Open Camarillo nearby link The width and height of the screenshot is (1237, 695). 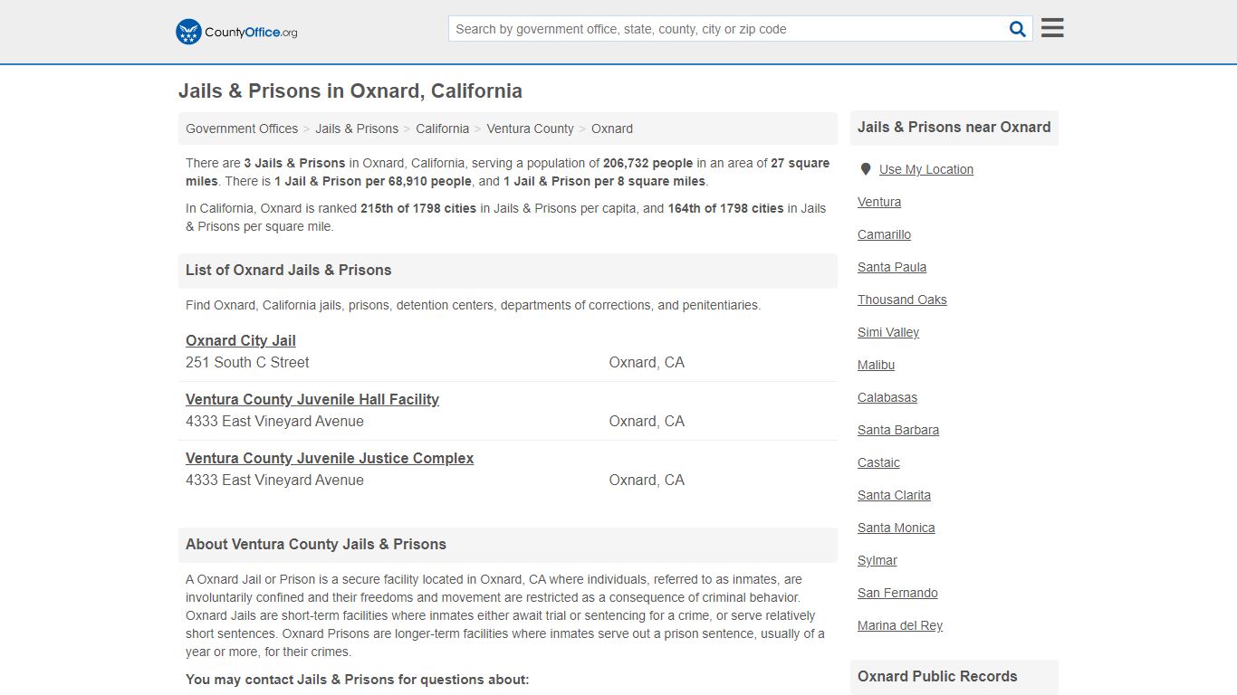pos(885,234)
